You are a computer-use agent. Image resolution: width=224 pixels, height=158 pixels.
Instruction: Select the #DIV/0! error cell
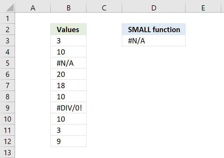69,108
